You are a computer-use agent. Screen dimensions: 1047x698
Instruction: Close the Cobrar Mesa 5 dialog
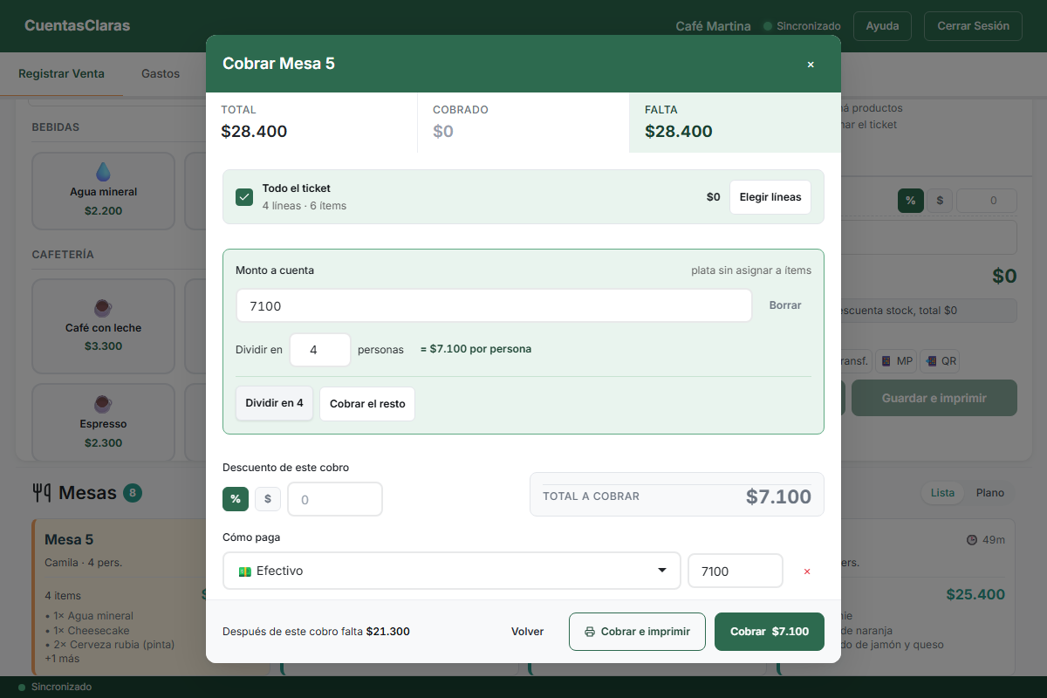point(811,64)
